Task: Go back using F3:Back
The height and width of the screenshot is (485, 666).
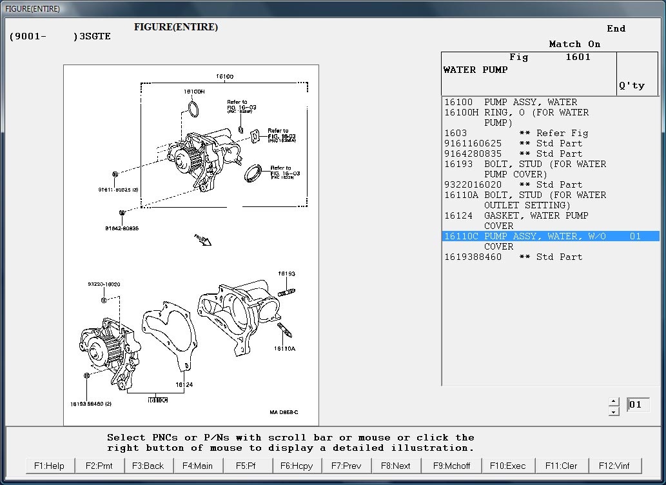Action: [148, 466]
